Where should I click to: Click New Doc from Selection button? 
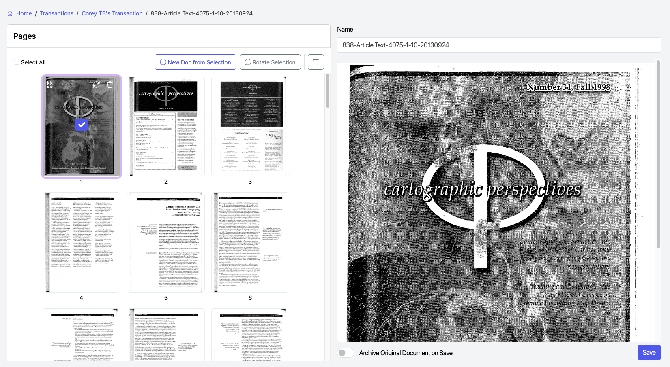pos(195,62)
